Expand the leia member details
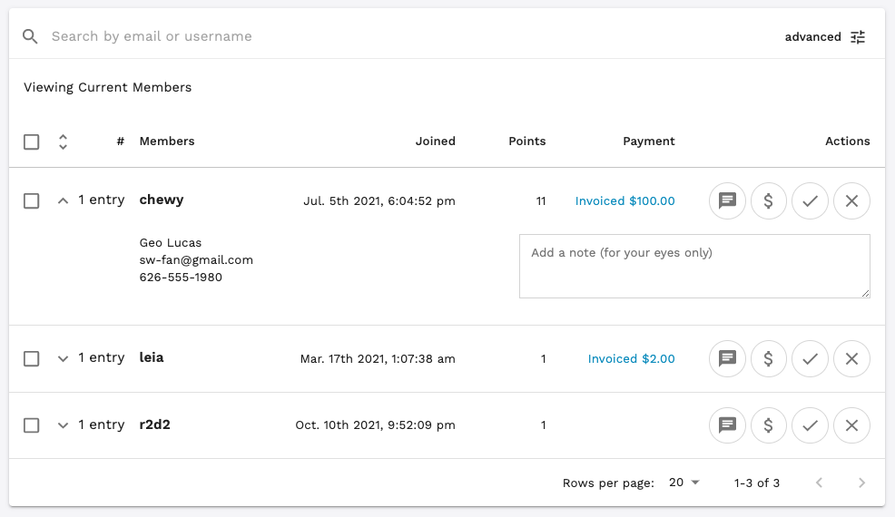Image resolution: width=895 pixels, height=517 pixels. [x=63, y=359]
